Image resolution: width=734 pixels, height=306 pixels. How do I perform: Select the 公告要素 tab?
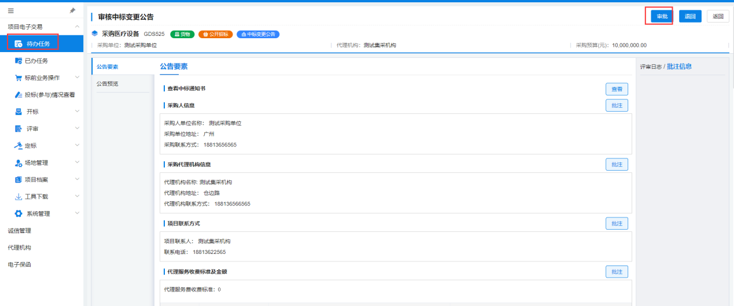click(108, 67)
